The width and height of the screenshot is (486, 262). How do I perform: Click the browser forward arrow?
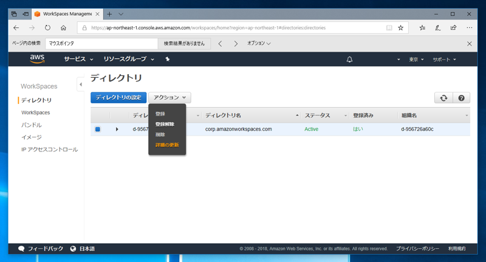click(x=32, y=28)
